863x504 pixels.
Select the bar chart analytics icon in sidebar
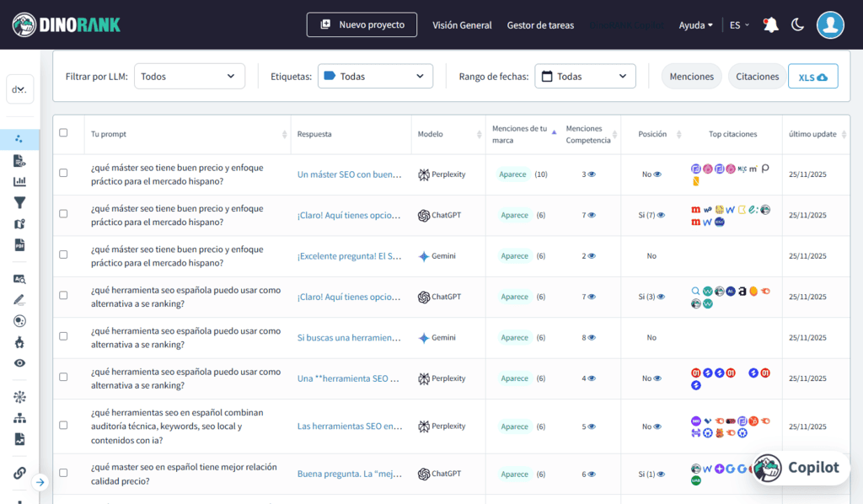click(19, 181)
